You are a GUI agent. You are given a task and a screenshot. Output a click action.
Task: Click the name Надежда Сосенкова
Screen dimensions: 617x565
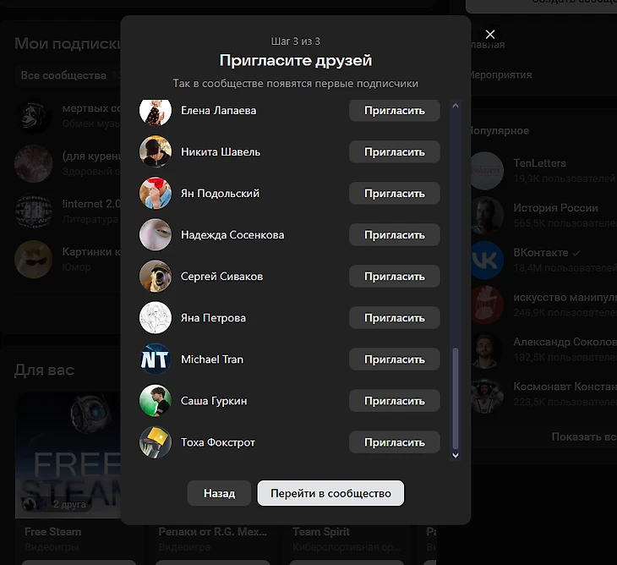click(232, 235)
